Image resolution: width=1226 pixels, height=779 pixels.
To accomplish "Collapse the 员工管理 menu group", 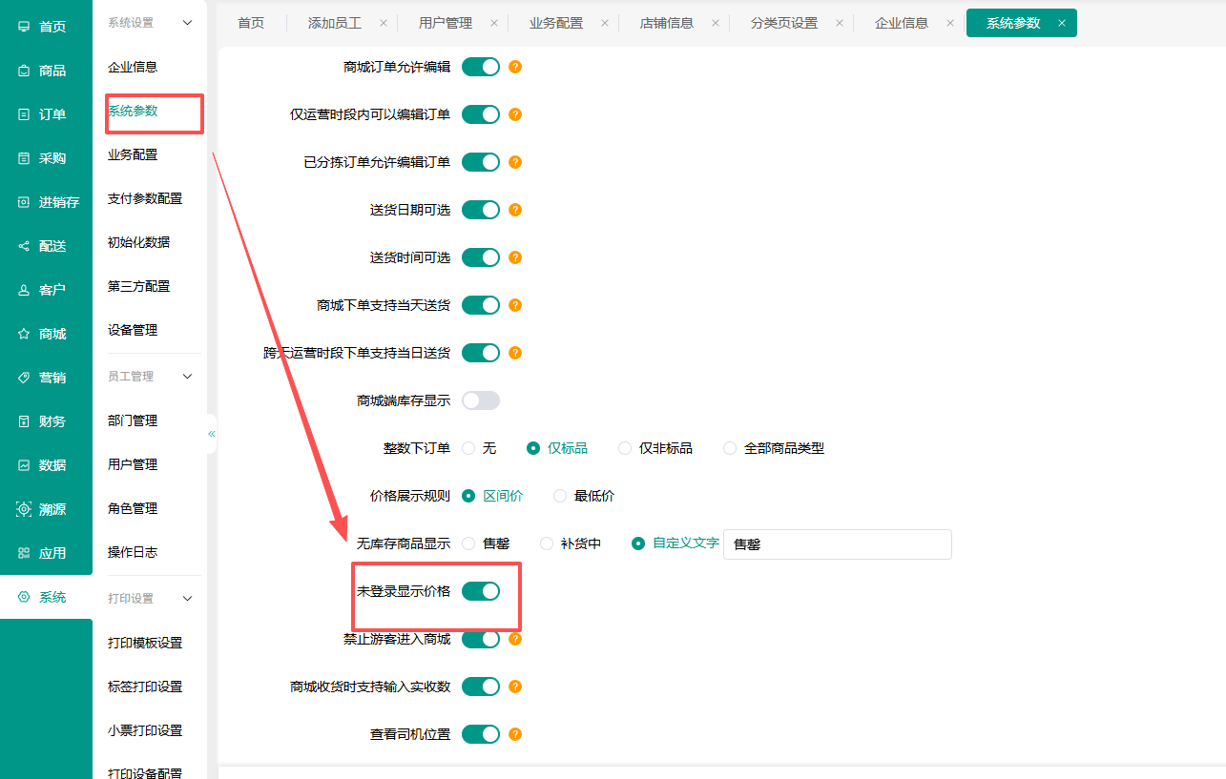I will click(187, 377).
